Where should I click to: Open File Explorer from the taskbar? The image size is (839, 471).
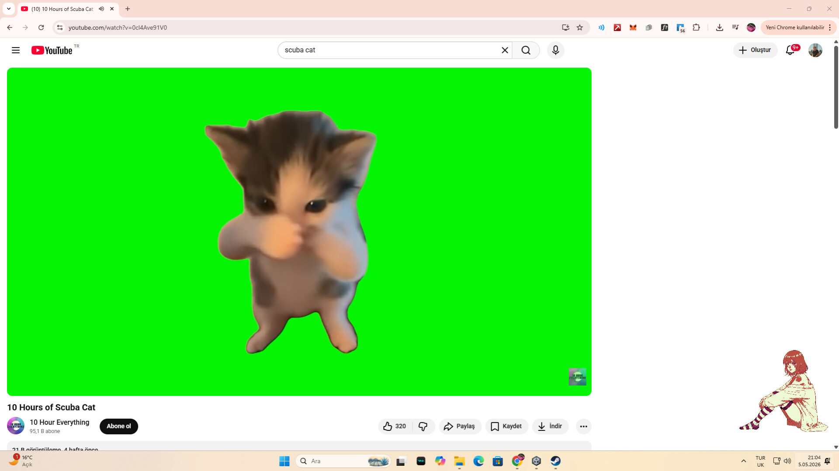click(459, 461)
